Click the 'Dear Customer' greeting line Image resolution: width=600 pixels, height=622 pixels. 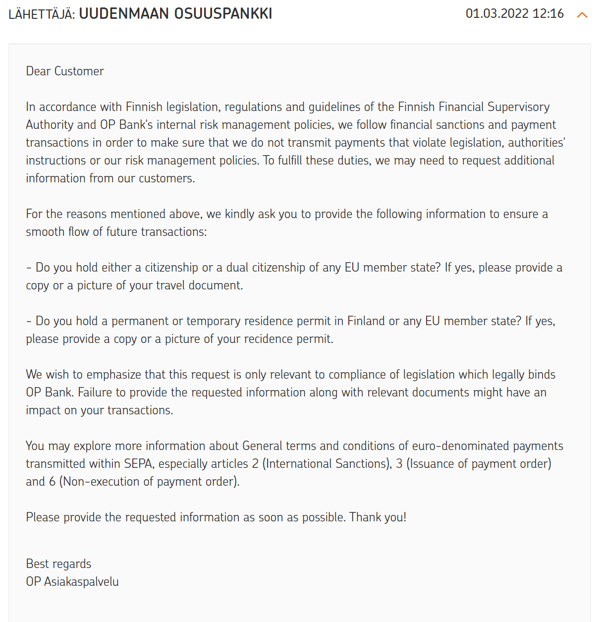click(x=65, y=71)
